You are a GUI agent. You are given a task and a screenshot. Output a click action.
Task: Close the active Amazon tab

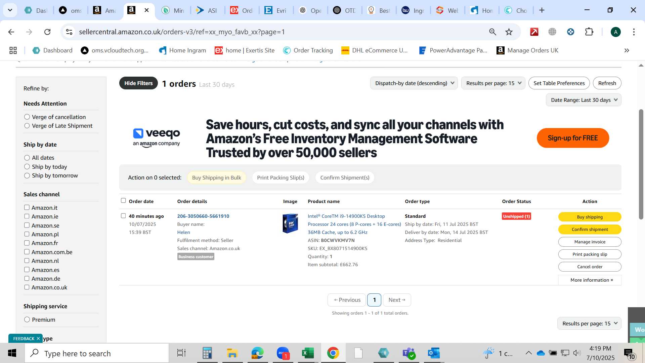pyautogui.click(x=146, y=10)
